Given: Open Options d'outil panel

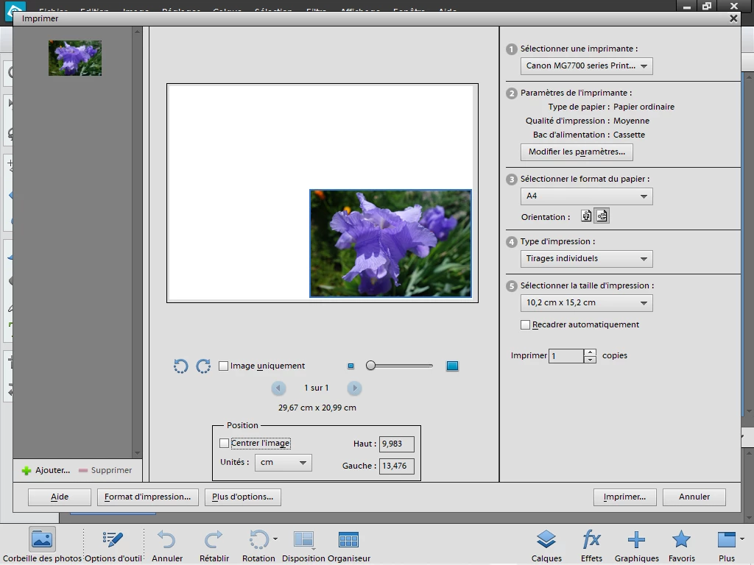Looking at the screenshot, I should 113,545.
